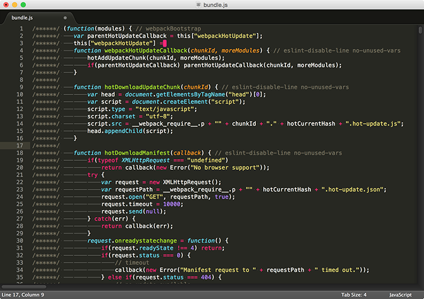
Task: Click "utf-8" string on line 13
Action: pyautogui.click(x=158, y=116)
